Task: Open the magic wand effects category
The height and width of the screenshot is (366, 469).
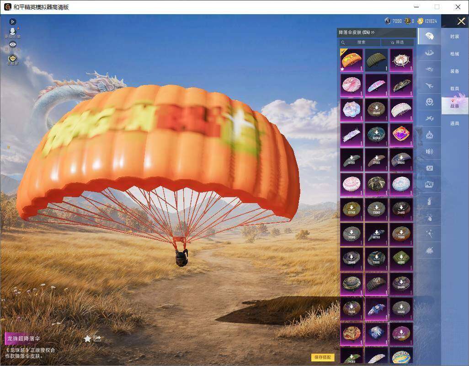Action: 429,234
